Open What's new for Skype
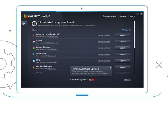This screenshot has height=115, width=168. point(52,62)
